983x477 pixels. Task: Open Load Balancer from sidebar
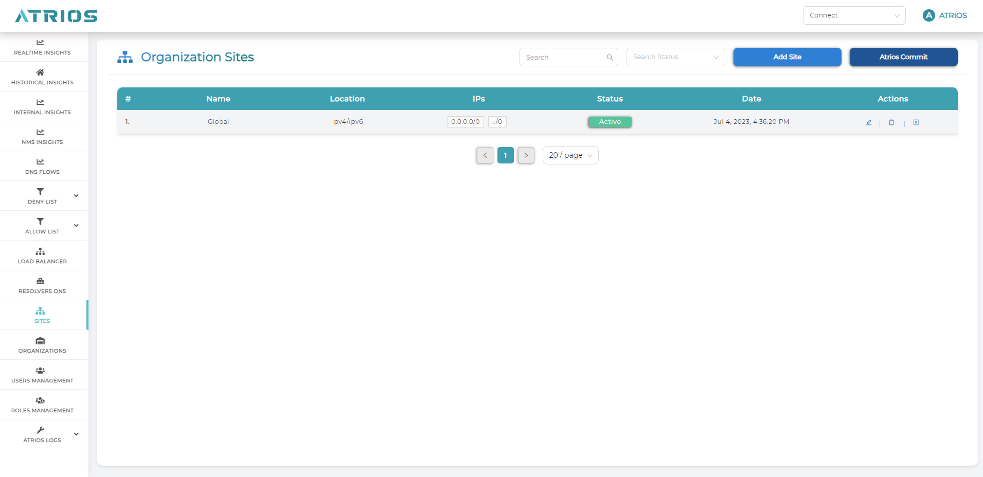coord(42,255)
